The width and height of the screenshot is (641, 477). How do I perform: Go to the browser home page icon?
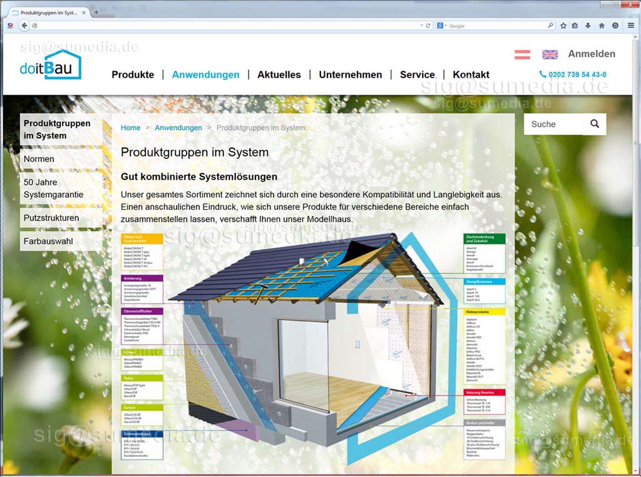tap(602, 26)
